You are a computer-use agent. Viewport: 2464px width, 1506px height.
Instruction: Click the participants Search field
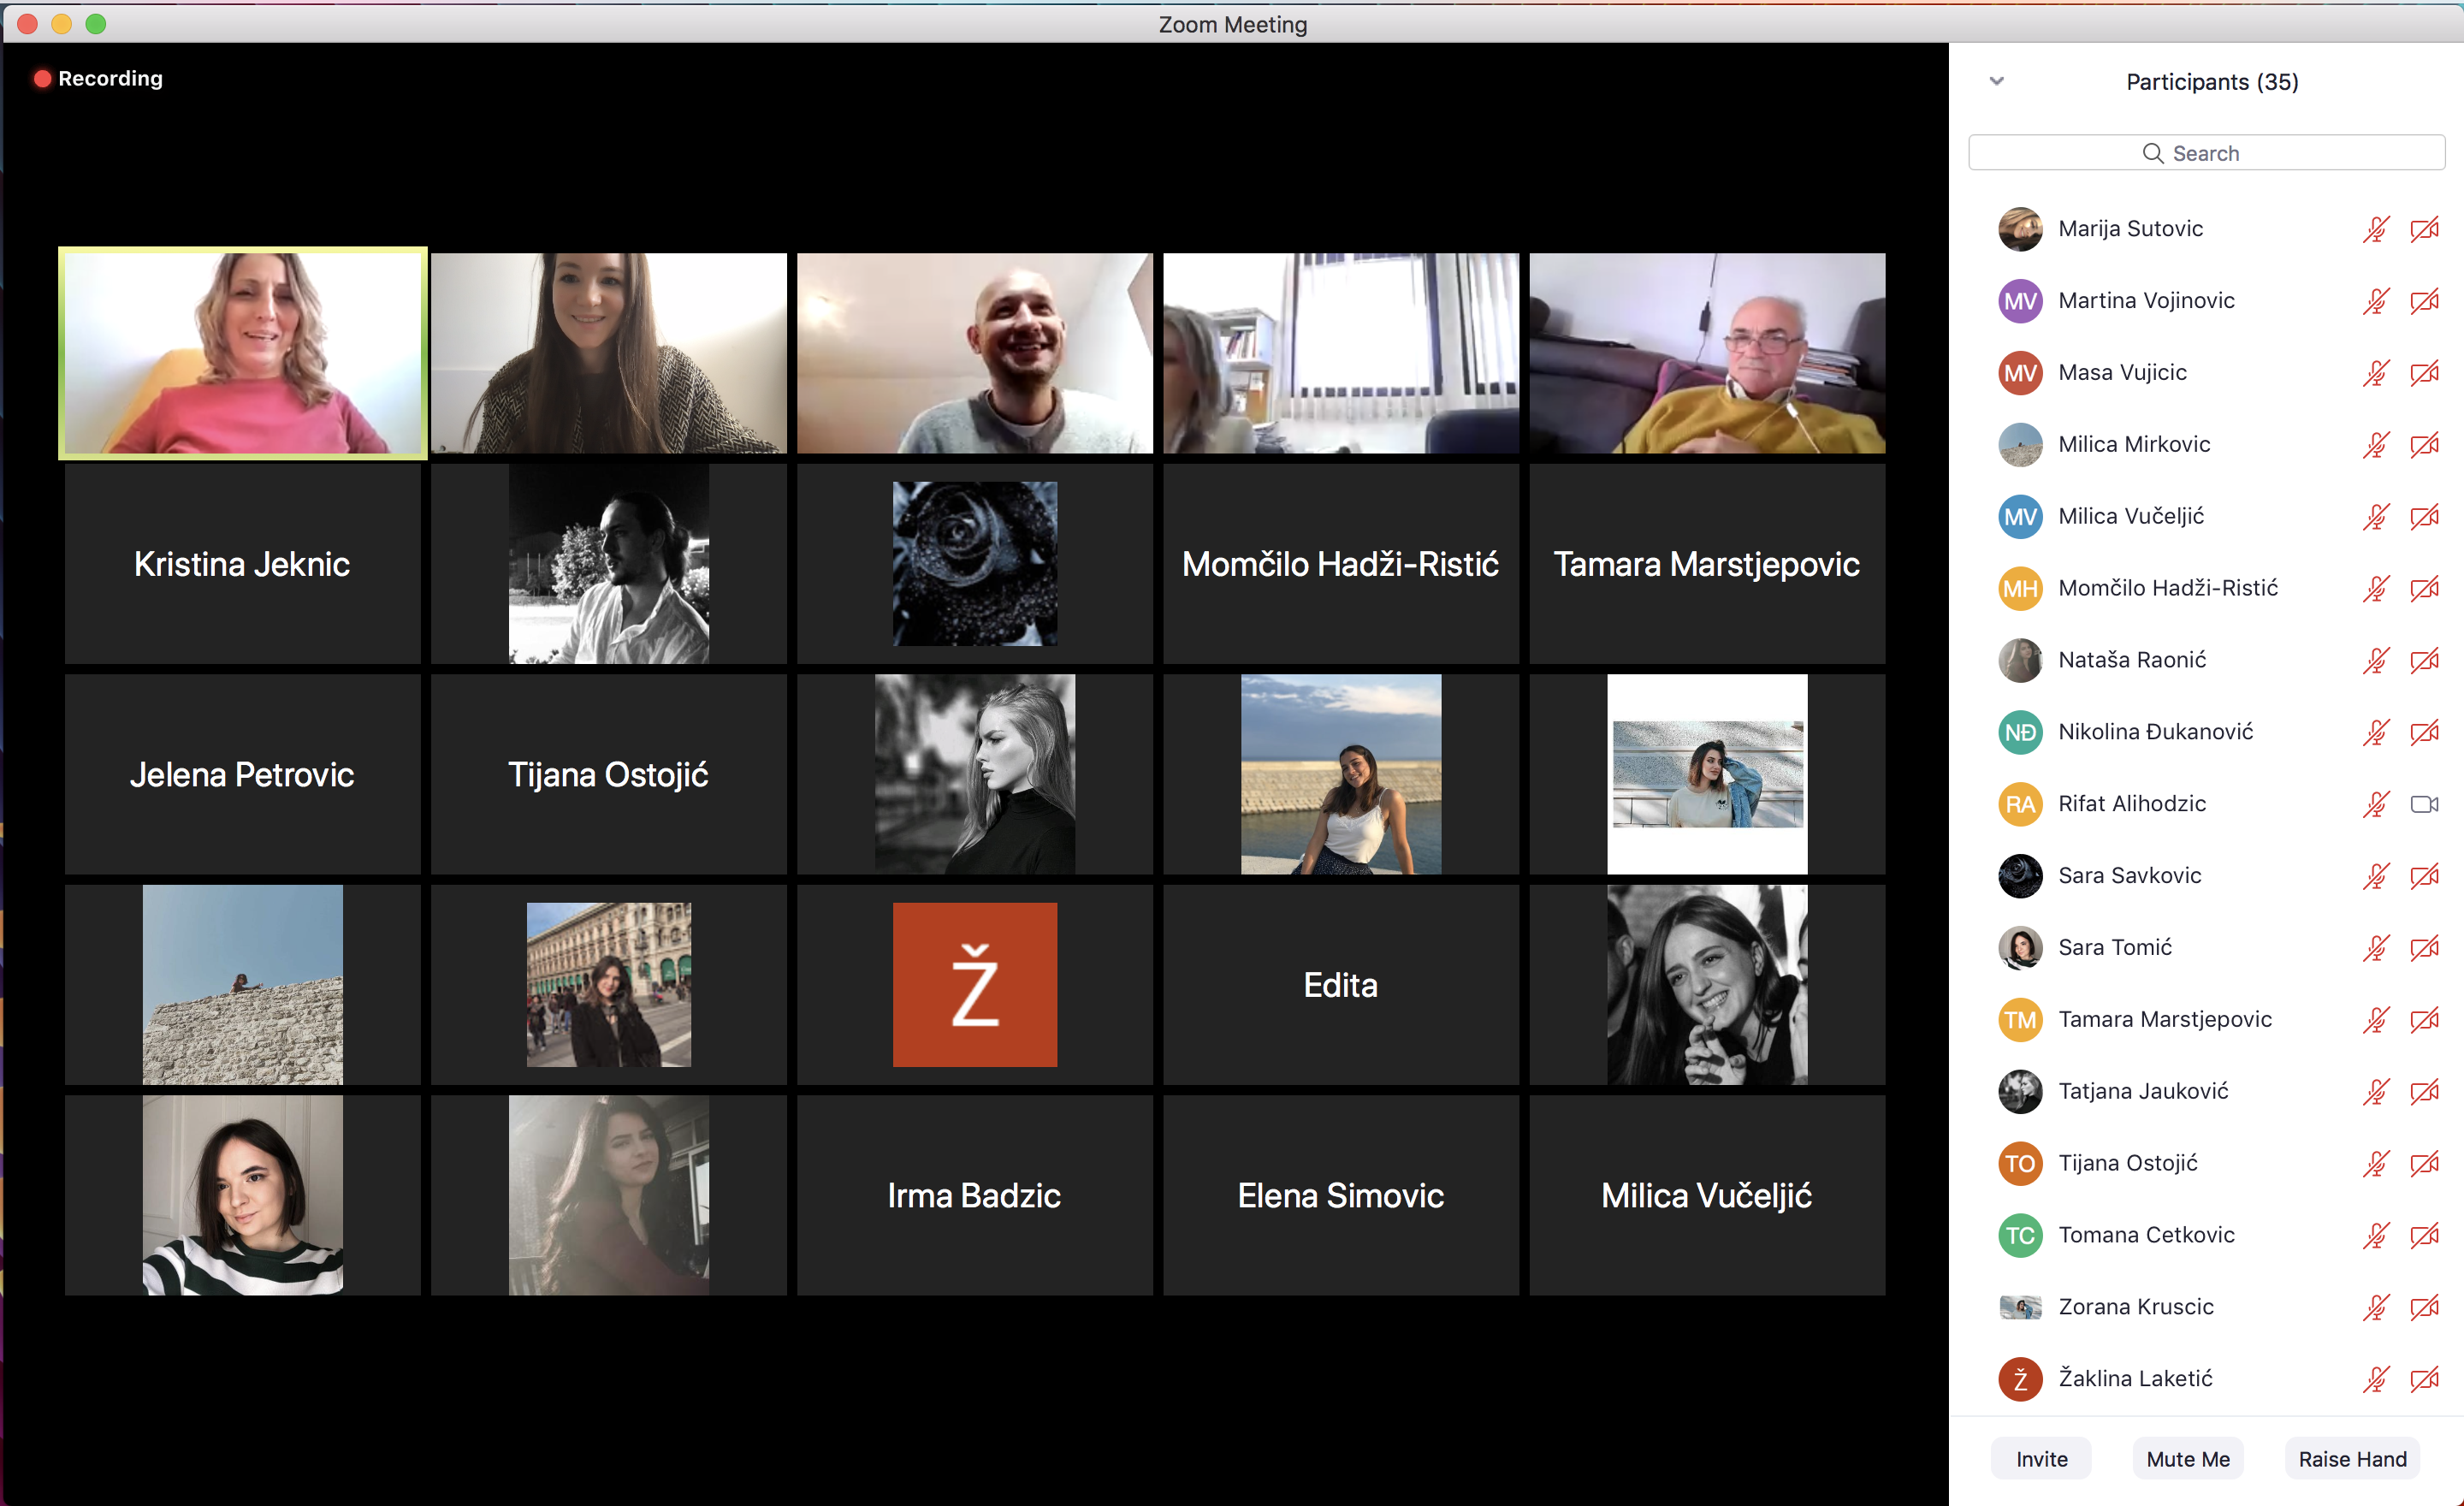(2206, 153)
